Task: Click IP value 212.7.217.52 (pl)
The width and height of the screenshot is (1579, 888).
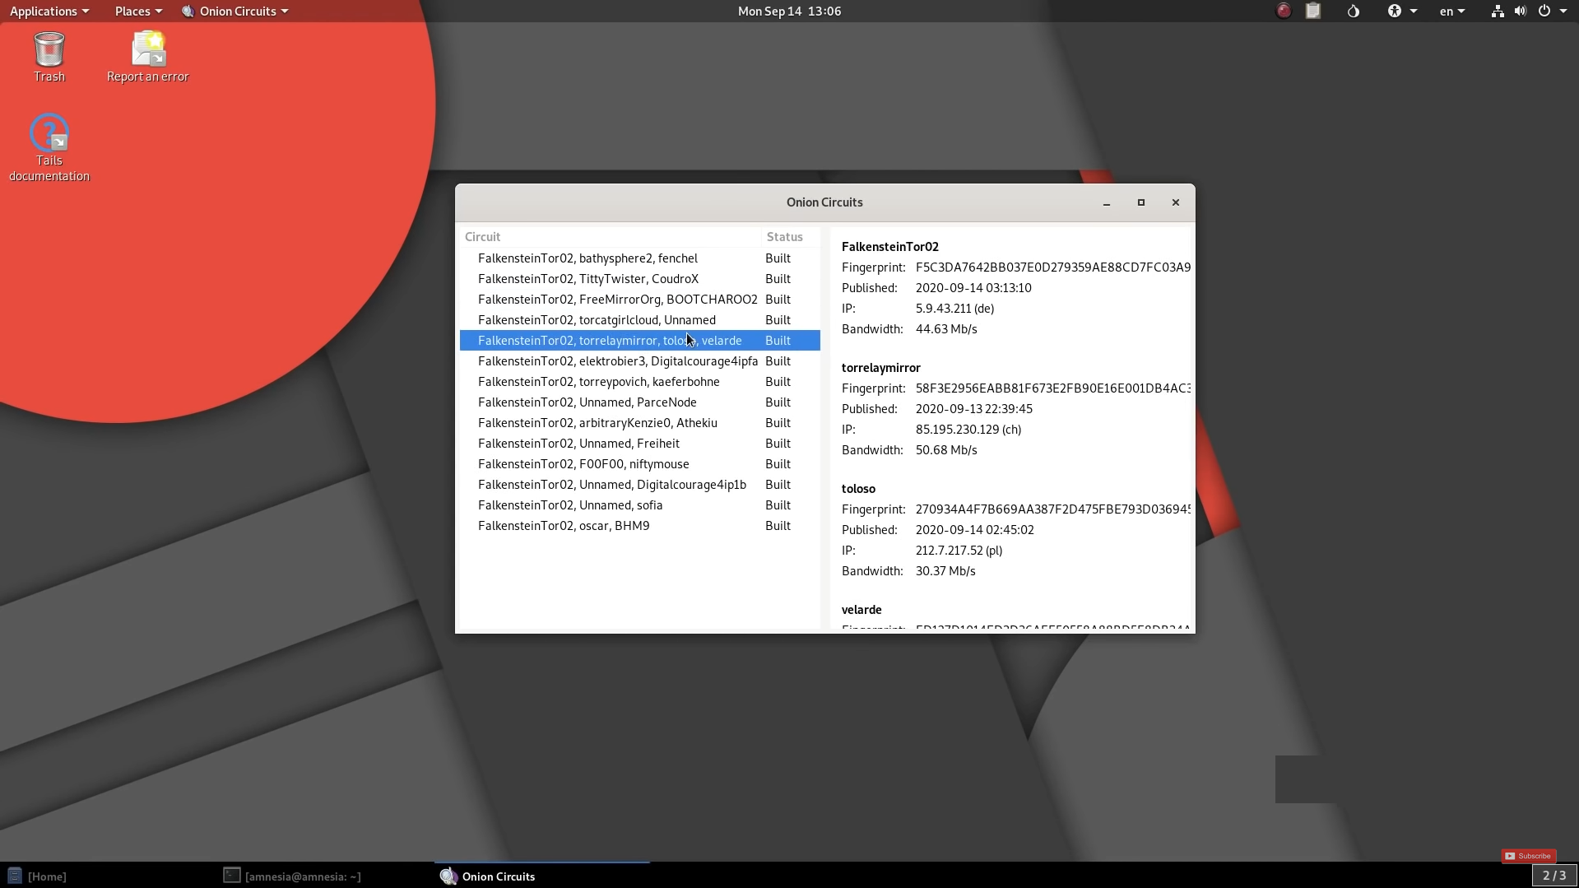Action: (959, 551)
